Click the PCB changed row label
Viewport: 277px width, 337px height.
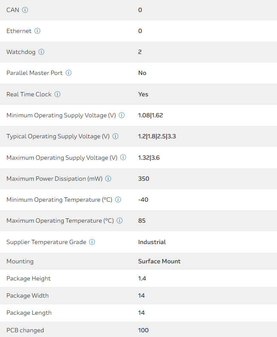[25, 330]
